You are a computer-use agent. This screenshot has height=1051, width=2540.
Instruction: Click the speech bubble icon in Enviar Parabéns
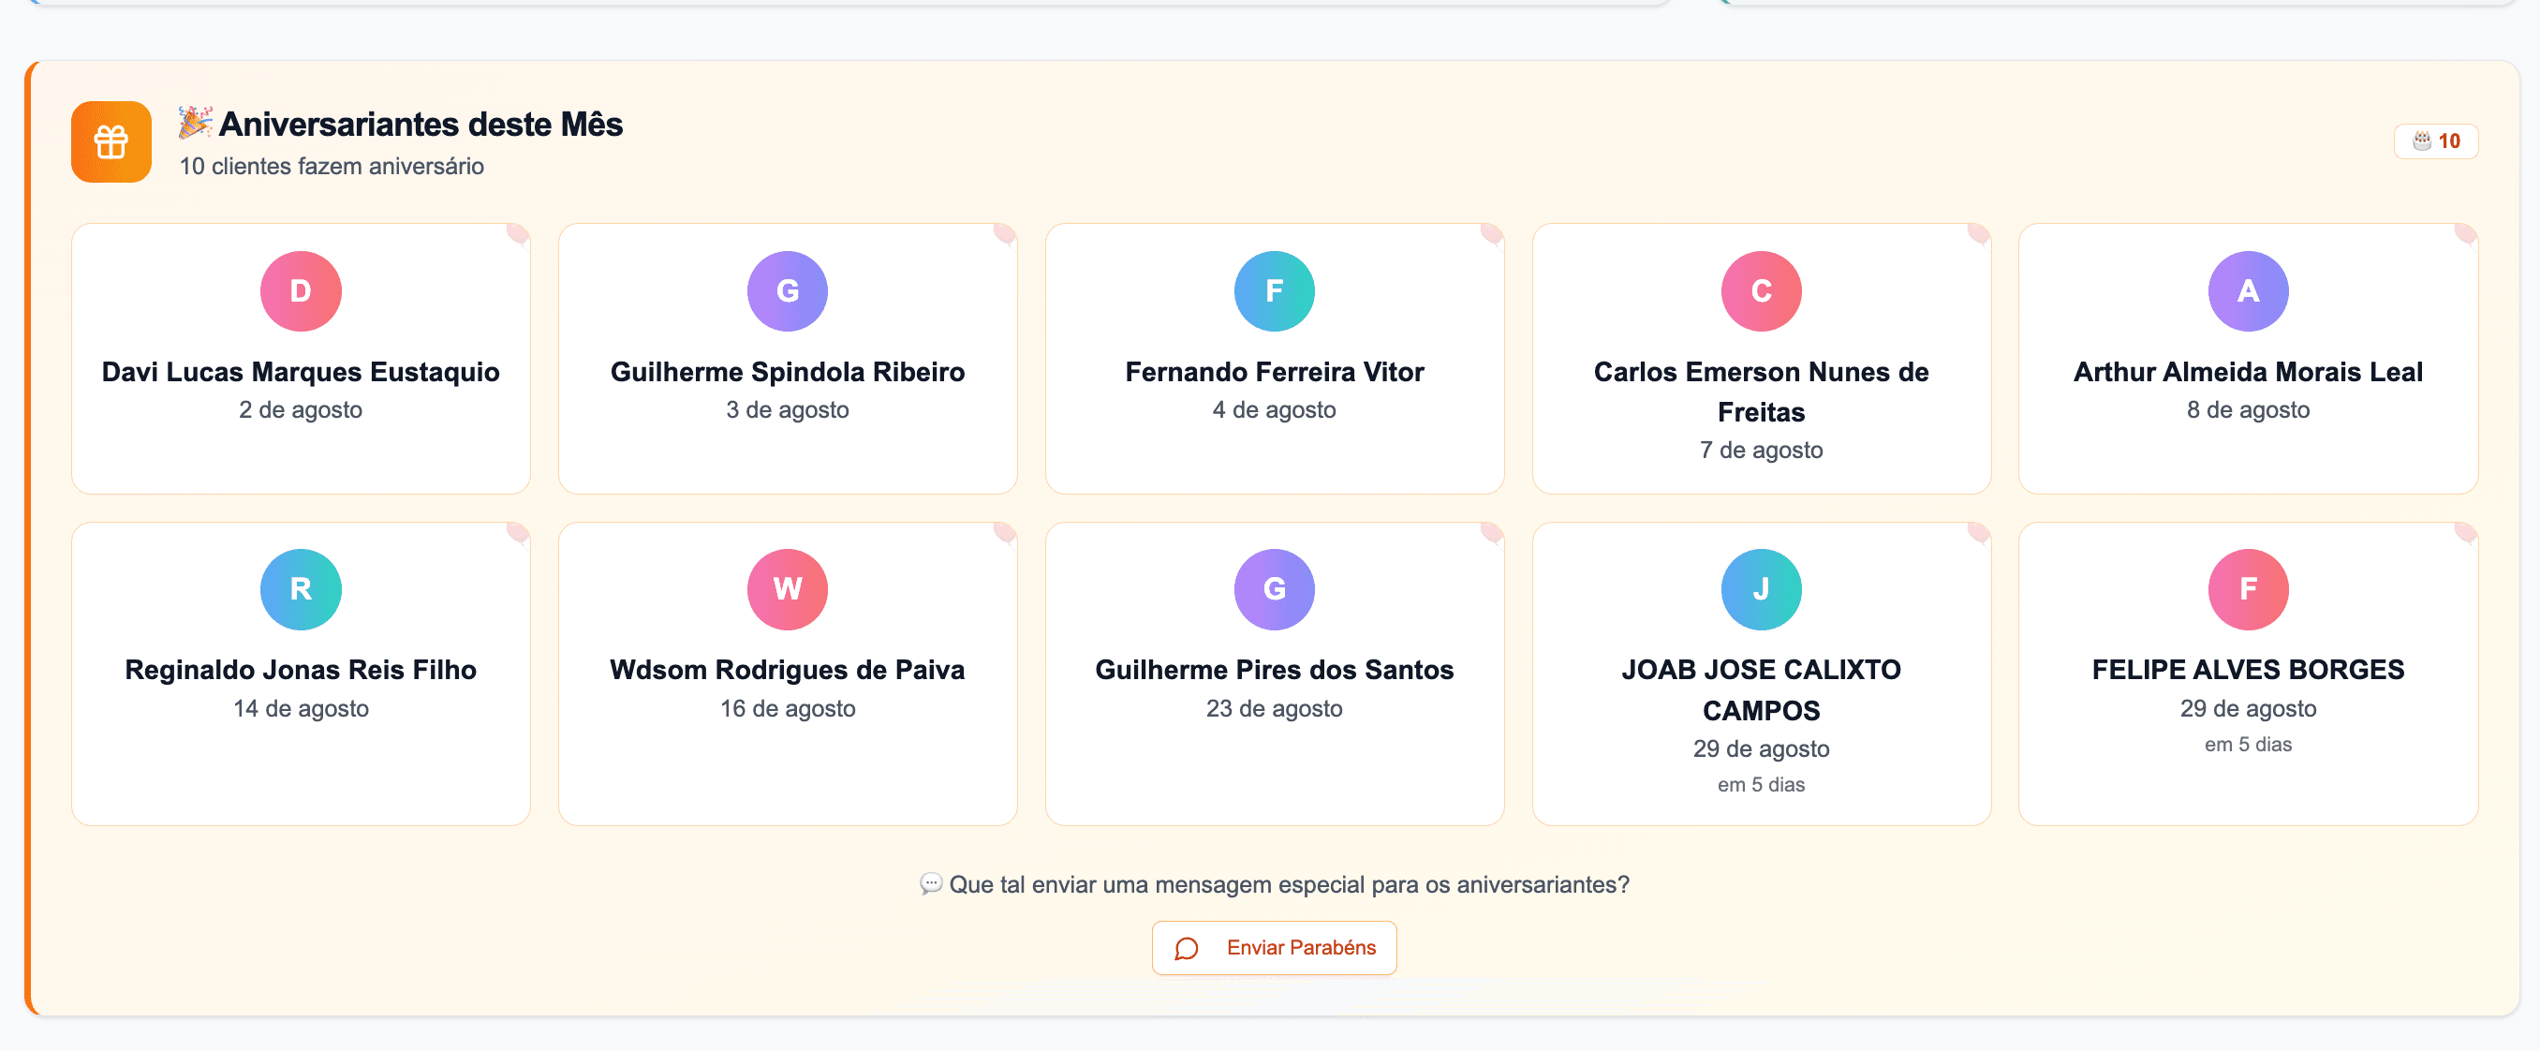point(1187,949)
